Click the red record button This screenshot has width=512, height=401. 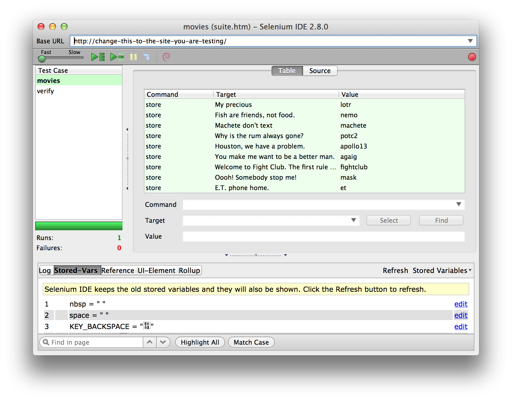click(472, 57)
